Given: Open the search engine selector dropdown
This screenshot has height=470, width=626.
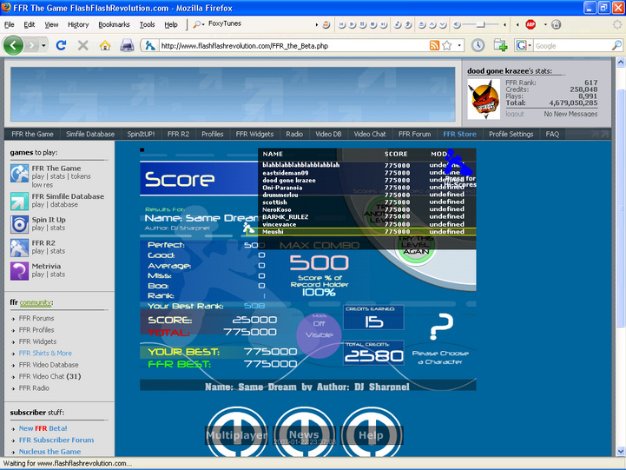Looking at the screenshot, I should click(530, 45).
